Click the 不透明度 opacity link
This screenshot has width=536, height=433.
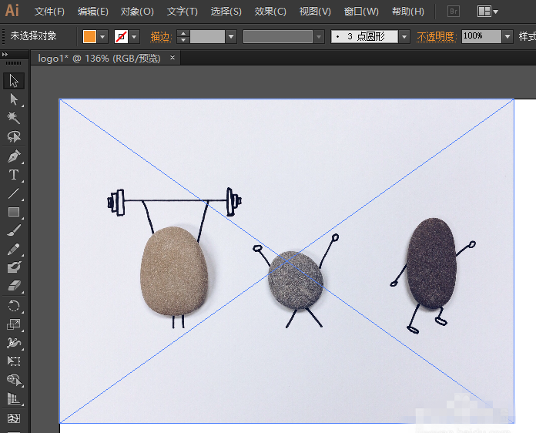(x=437, y=36)
